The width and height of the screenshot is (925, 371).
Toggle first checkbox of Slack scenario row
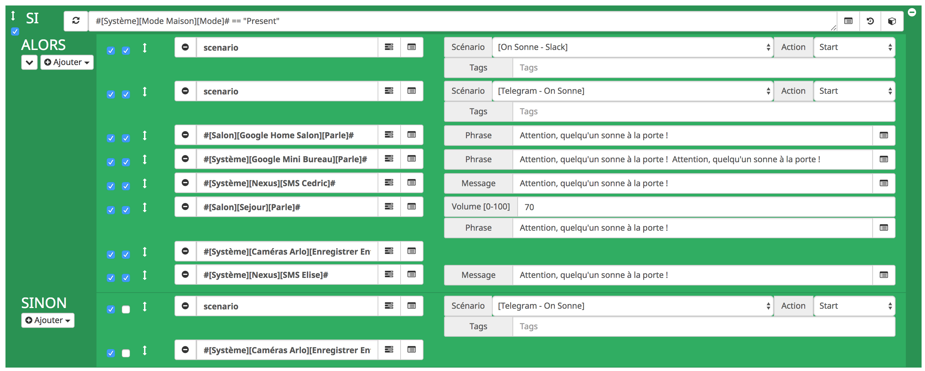tap(111, 51)
